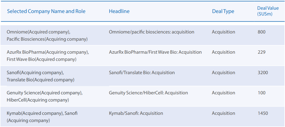Click the deal value 3200

tap(262, 73)
